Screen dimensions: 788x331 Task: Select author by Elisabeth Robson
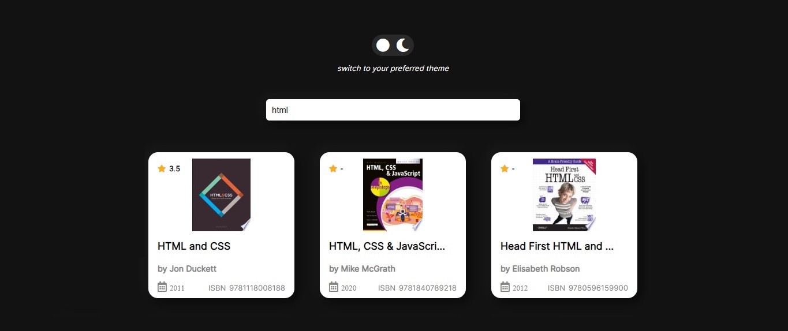click(x=540, y=269)
